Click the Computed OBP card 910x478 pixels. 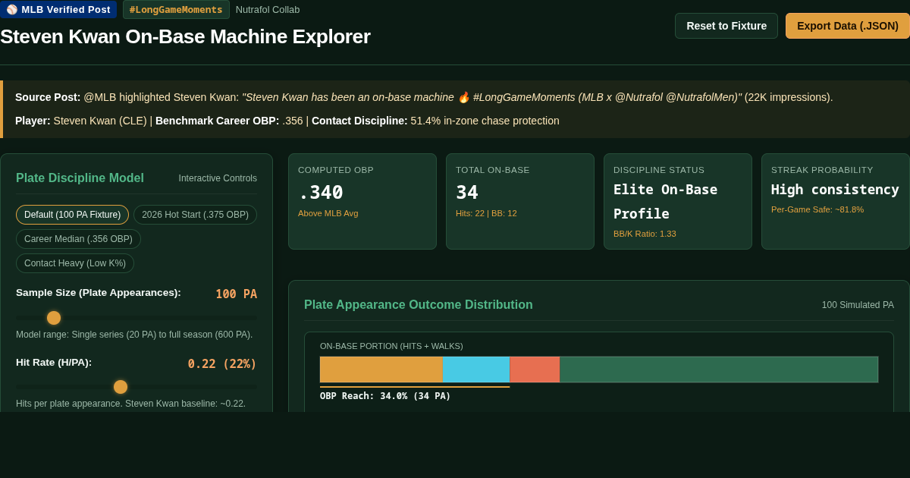[362, 201]
